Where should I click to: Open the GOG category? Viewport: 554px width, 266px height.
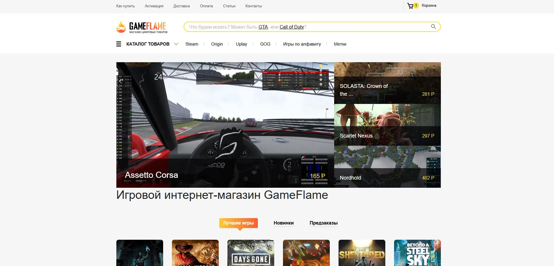point(265,44)
